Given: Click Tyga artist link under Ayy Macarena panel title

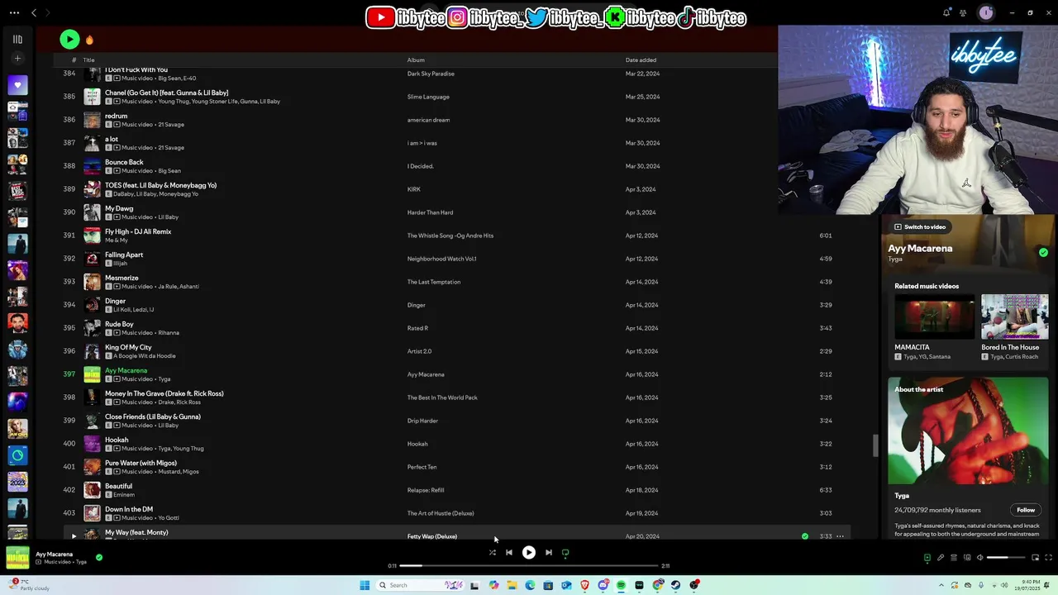Looking at the screenshot, I should coord(895,259).
